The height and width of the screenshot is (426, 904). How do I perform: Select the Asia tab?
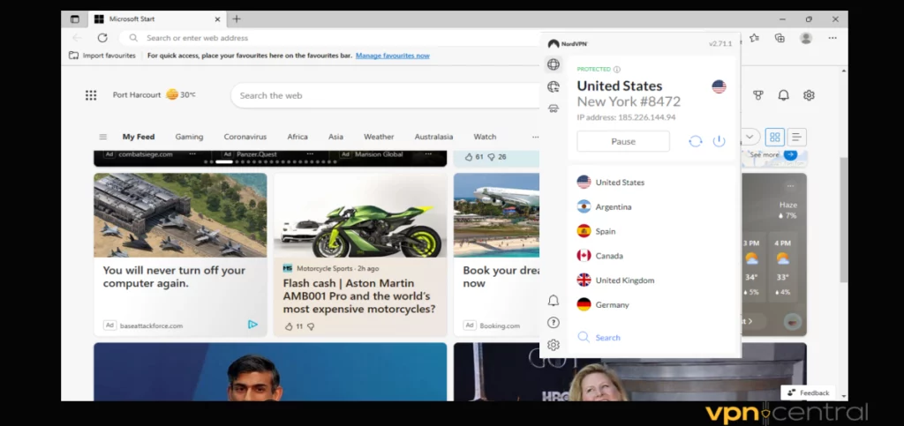tap(335, 137)
